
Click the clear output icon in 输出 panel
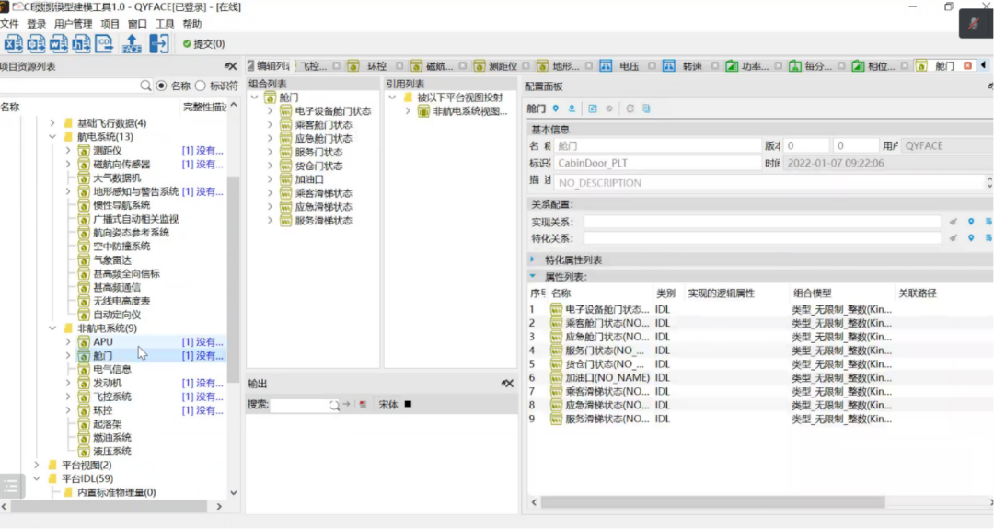(363, 405)
